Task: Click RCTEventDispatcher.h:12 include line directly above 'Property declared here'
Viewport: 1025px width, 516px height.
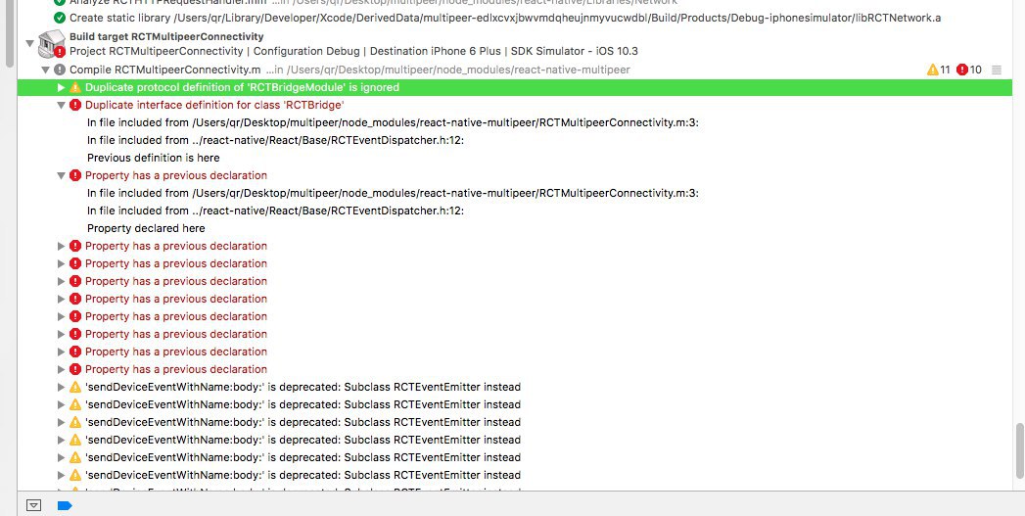Action: click(275, 211)
